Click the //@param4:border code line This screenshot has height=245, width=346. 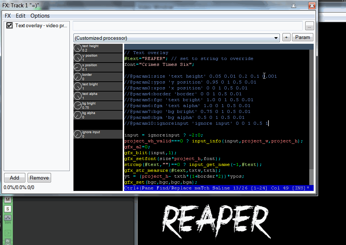[x=183, y=94]
